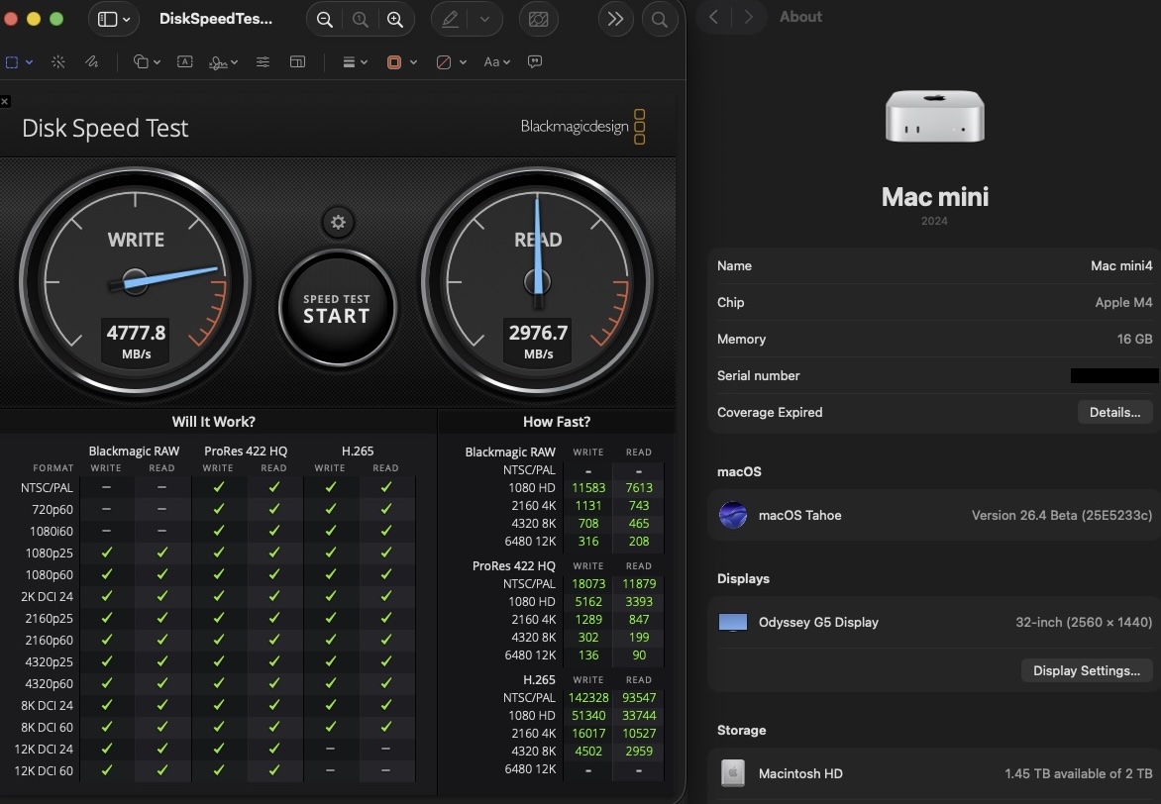Open the line shape style menu
1161x804 pixels.
[x=355, y=62]
